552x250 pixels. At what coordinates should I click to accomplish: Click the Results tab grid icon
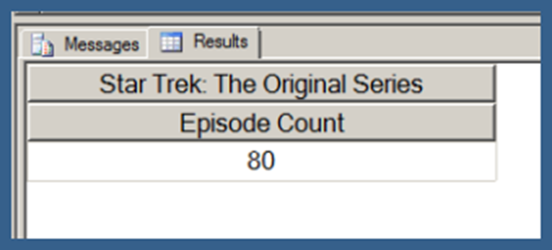click(x=171, y=42)
